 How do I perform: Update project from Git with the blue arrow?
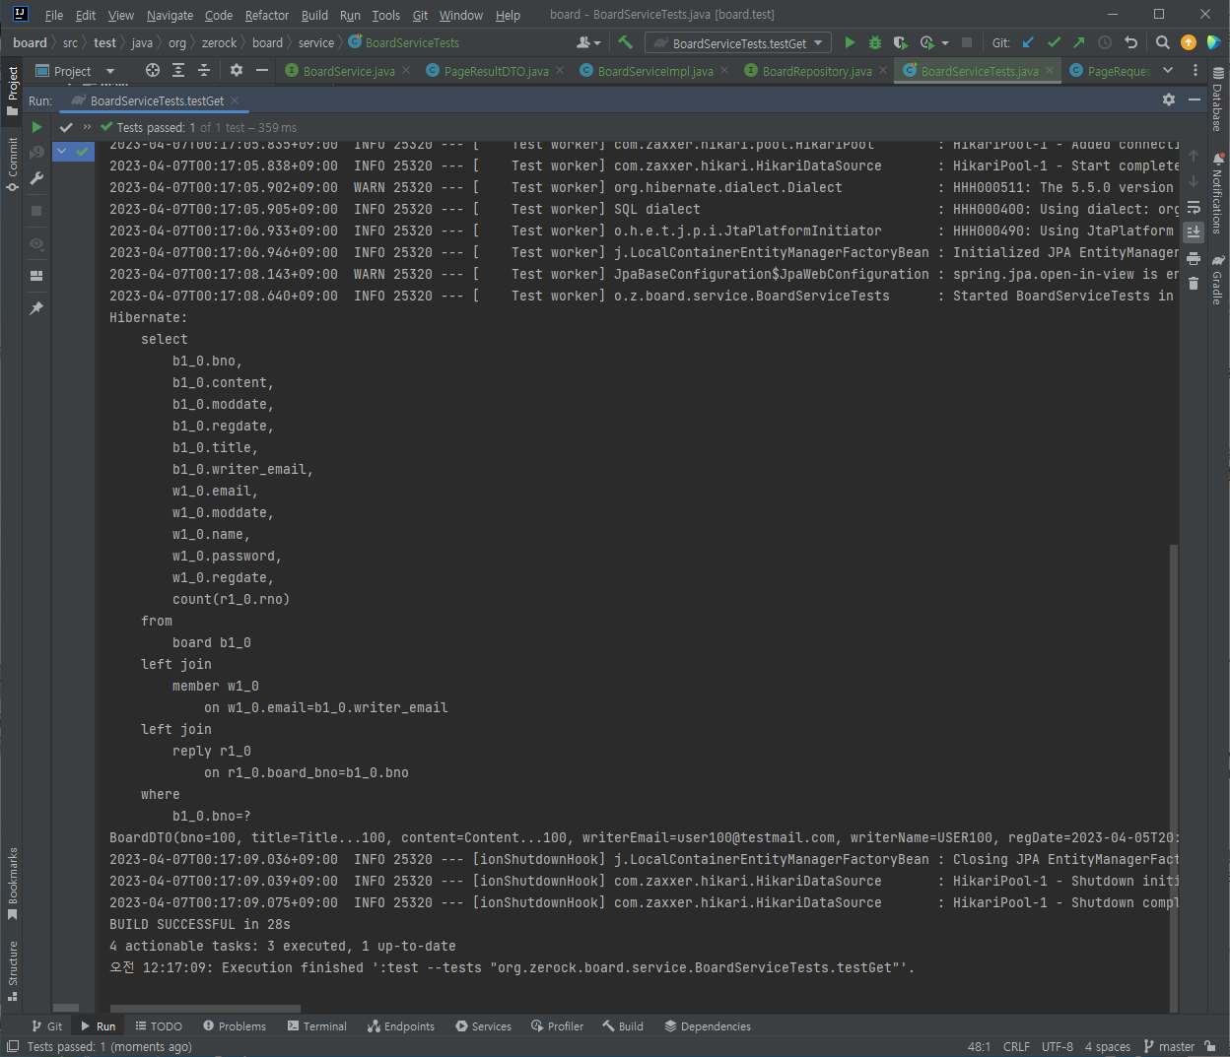coord(1029,42)
